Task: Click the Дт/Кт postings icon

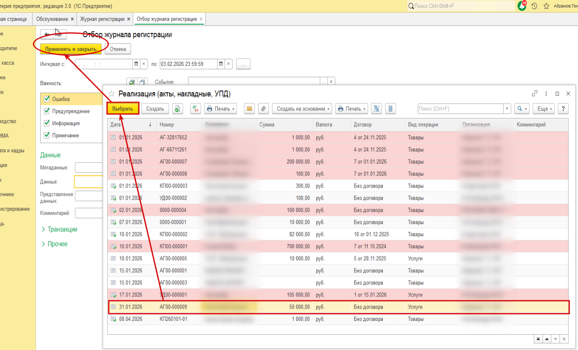Action: pos(195,109)
